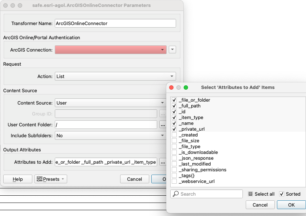Uncheck the _id attribute checkbox

[174, 111]
